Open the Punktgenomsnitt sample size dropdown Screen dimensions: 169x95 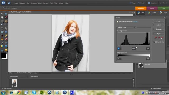tap(15, 8)
